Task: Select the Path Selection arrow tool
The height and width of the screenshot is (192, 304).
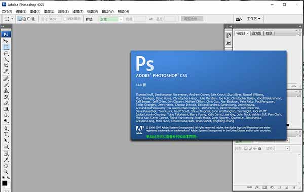Action: coord(6,140)
